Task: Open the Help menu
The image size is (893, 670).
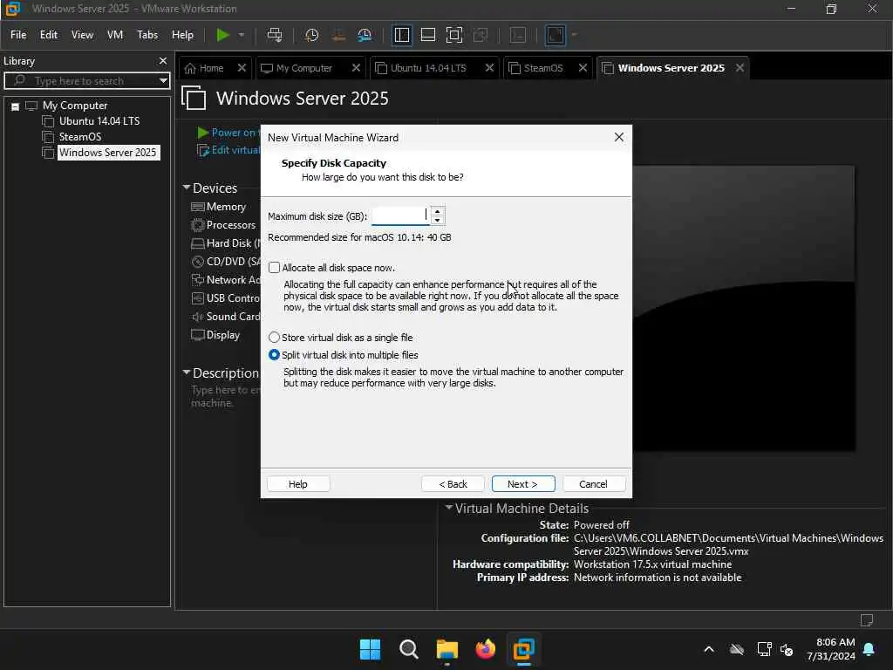Action: click(x=183, y=35)
